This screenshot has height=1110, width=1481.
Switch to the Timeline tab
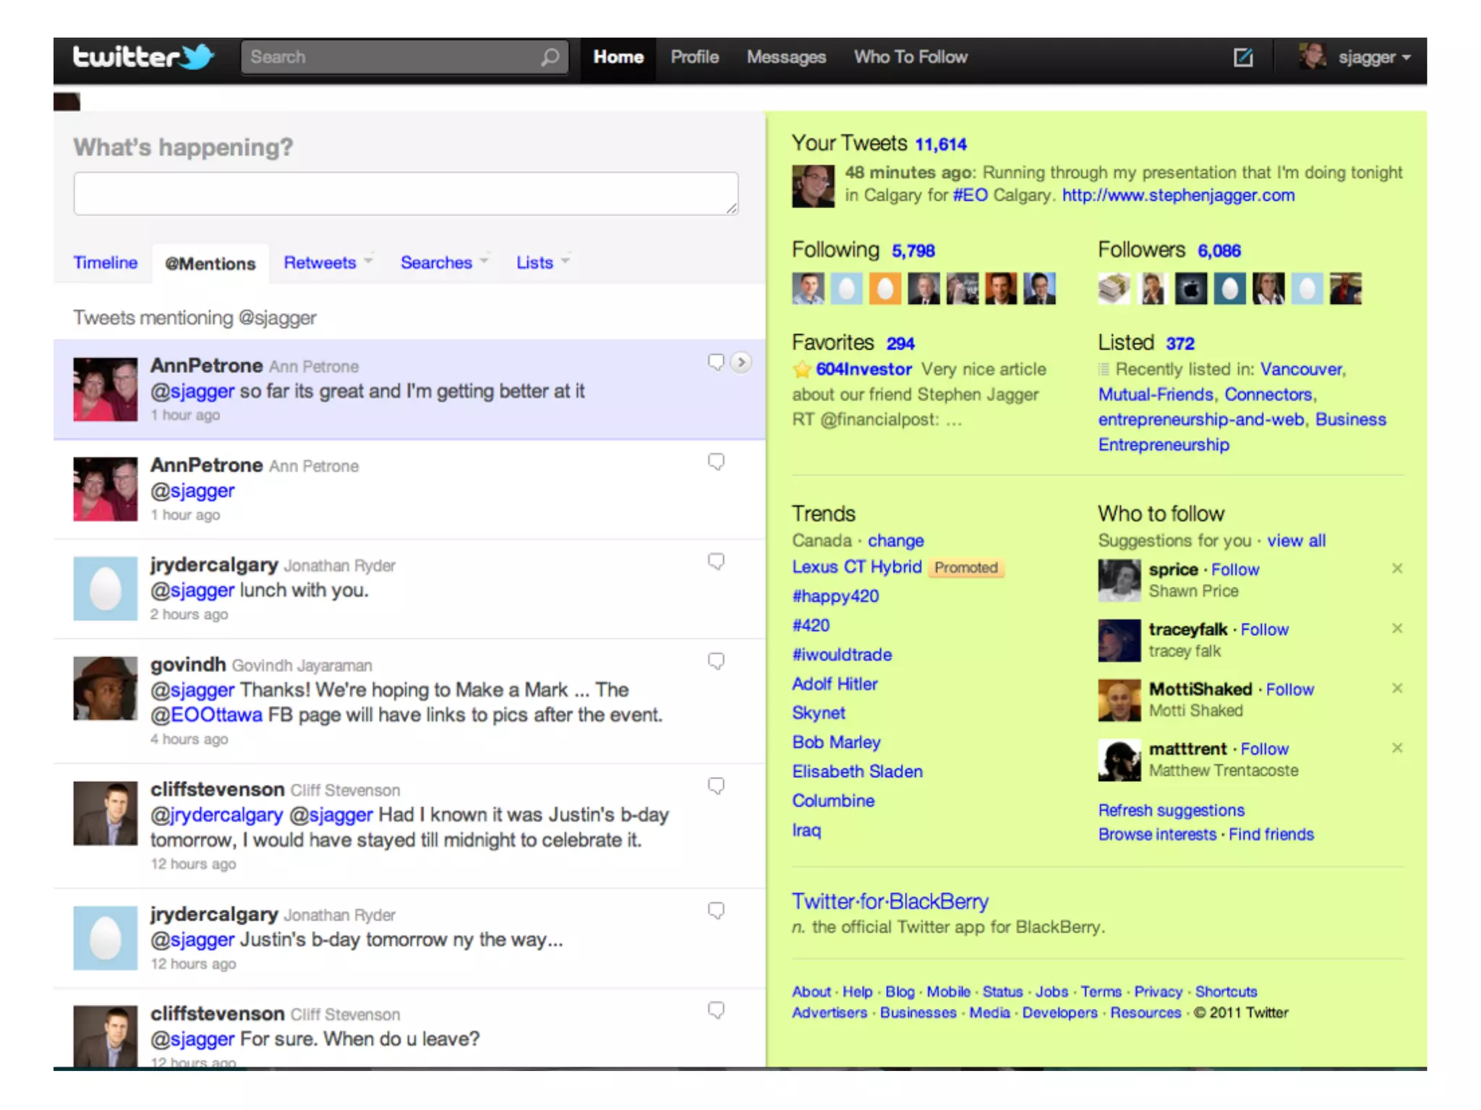coord(106,262)
